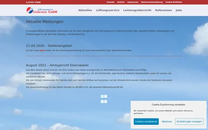Click the August 2021 – Amtsgericht Eberswalde heading

coord(57,65)
